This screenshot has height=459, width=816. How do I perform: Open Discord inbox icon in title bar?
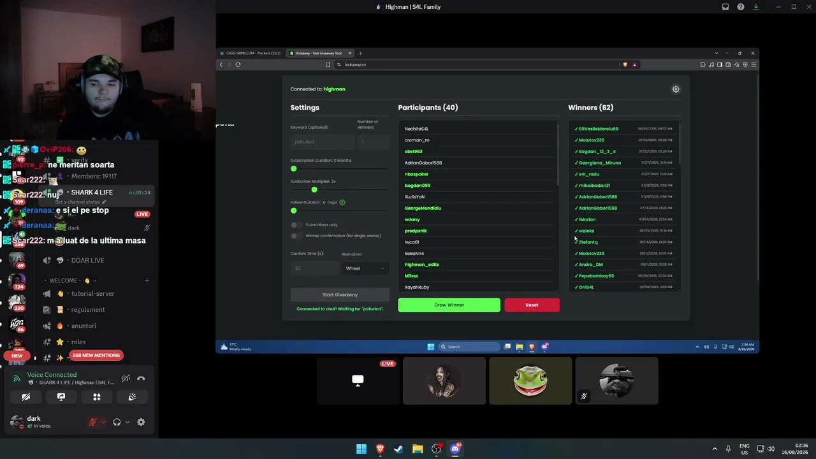[725, 7]
